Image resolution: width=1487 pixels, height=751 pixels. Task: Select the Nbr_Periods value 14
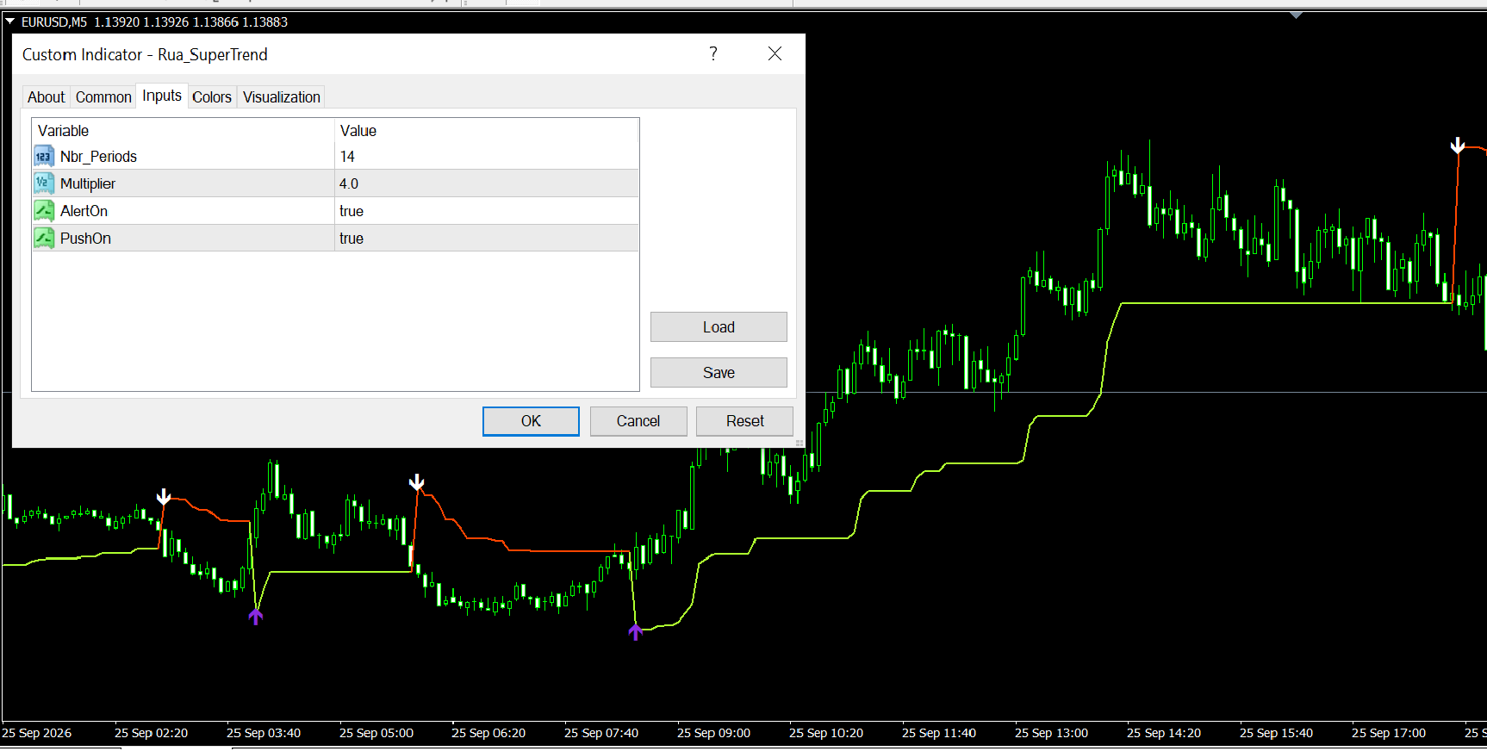pyautogui.click(x=347, y=157)
